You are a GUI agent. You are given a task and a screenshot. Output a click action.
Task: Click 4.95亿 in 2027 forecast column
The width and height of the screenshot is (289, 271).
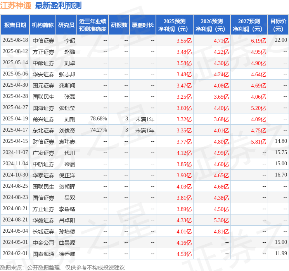click(x=258, y=52)
